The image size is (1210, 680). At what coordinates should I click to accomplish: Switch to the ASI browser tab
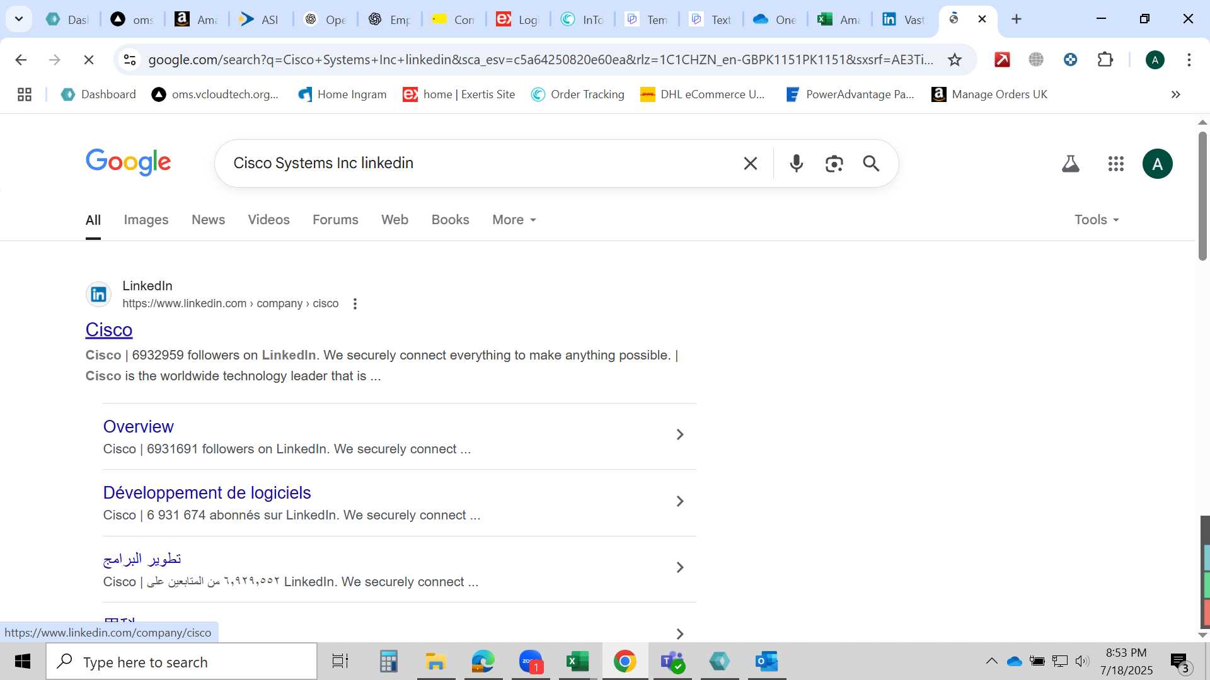coord(259,20)
